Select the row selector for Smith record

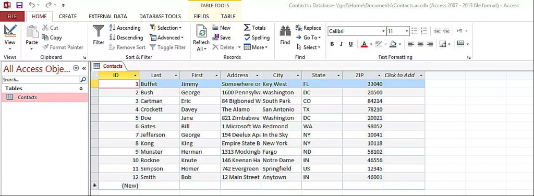coord(95,177)
